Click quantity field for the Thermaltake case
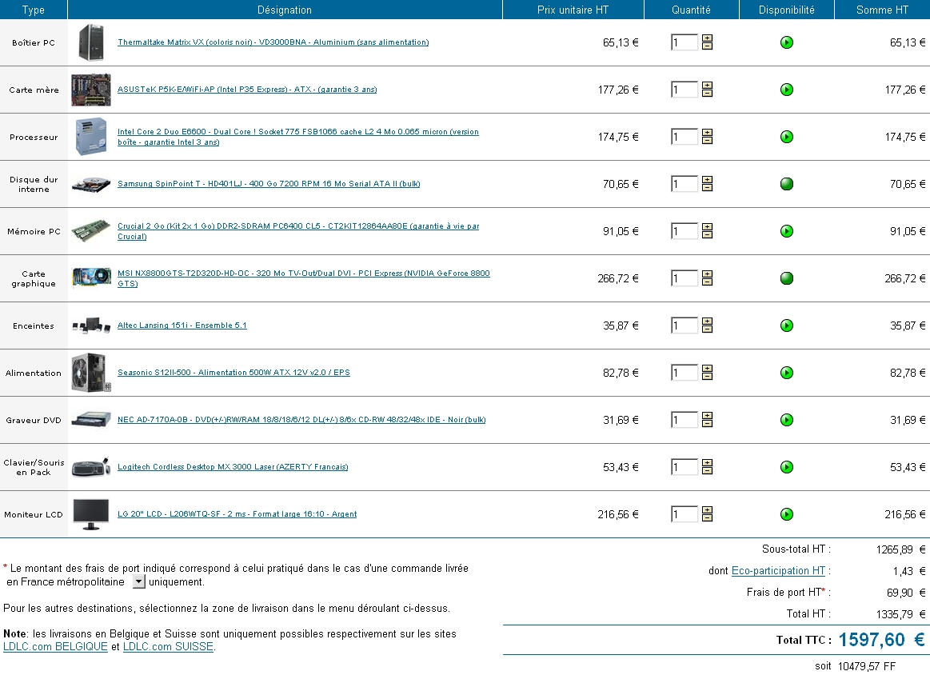This screenshot has width=930, height=675. point(684,42)
